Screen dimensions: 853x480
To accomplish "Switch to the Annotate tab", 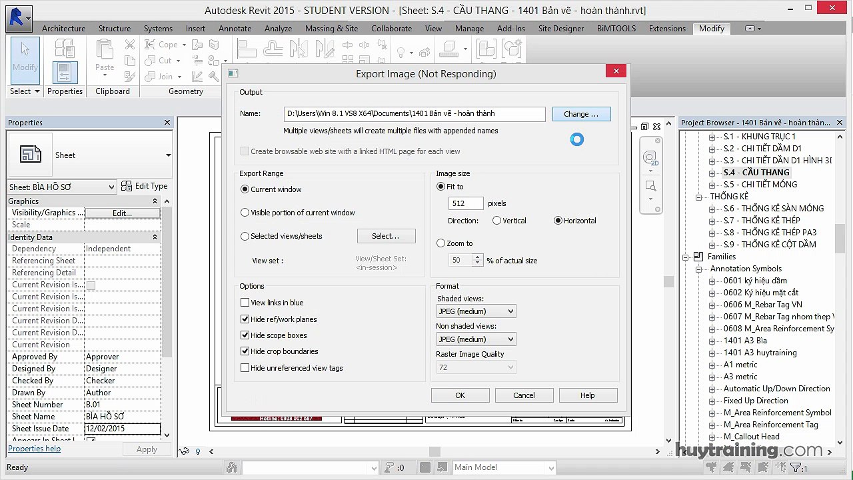I will click(235, 29).
